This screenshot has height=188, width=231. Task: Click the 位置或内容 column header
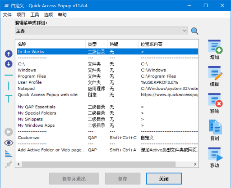click(x=168, y=44)
